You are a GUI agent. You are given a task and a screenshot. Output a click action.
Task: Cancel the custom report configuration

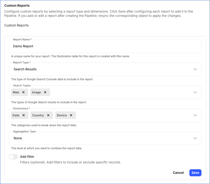(178, 173)
